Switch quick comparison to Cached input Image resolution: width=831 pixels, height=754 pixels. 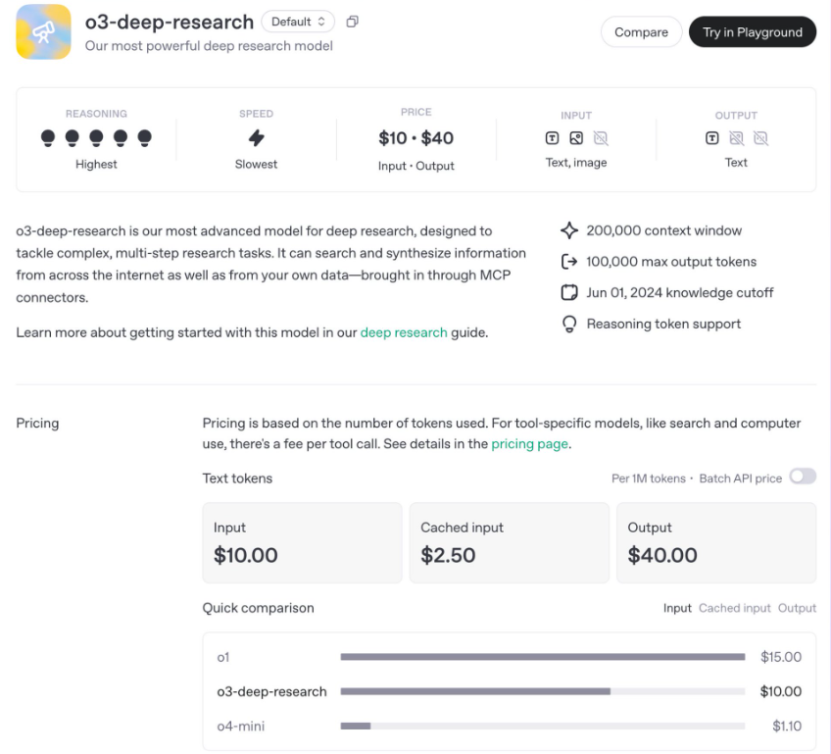click(x=734, y=608)
